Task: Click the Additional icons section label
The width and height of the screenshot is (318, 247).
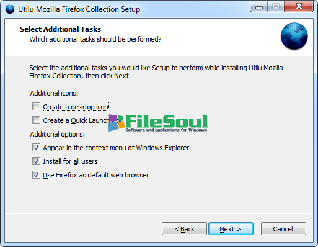Action: pos(54,93)
